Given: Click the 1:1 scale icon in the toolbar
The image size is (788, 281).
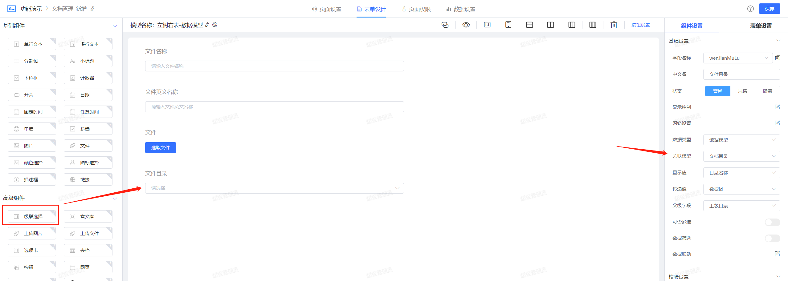Looking at the screenshot, I should (487, 25).
